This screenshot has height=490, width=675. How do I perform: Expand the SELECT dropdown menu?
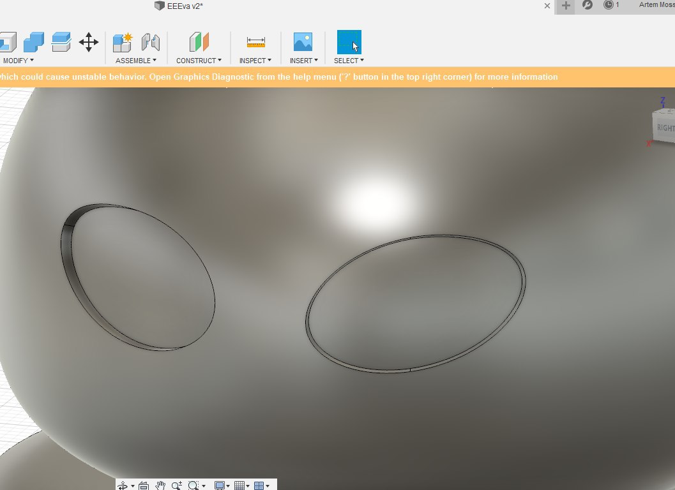(x=349, y=61)
